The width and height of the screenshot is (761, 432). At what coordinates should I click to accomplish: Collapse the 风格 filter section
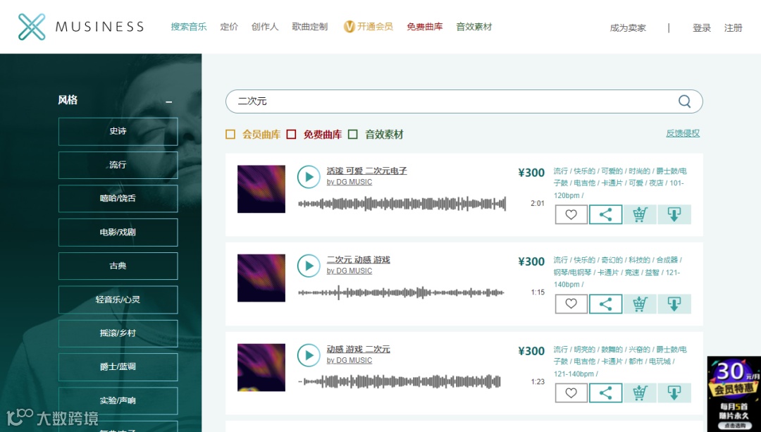coord(169,101)
